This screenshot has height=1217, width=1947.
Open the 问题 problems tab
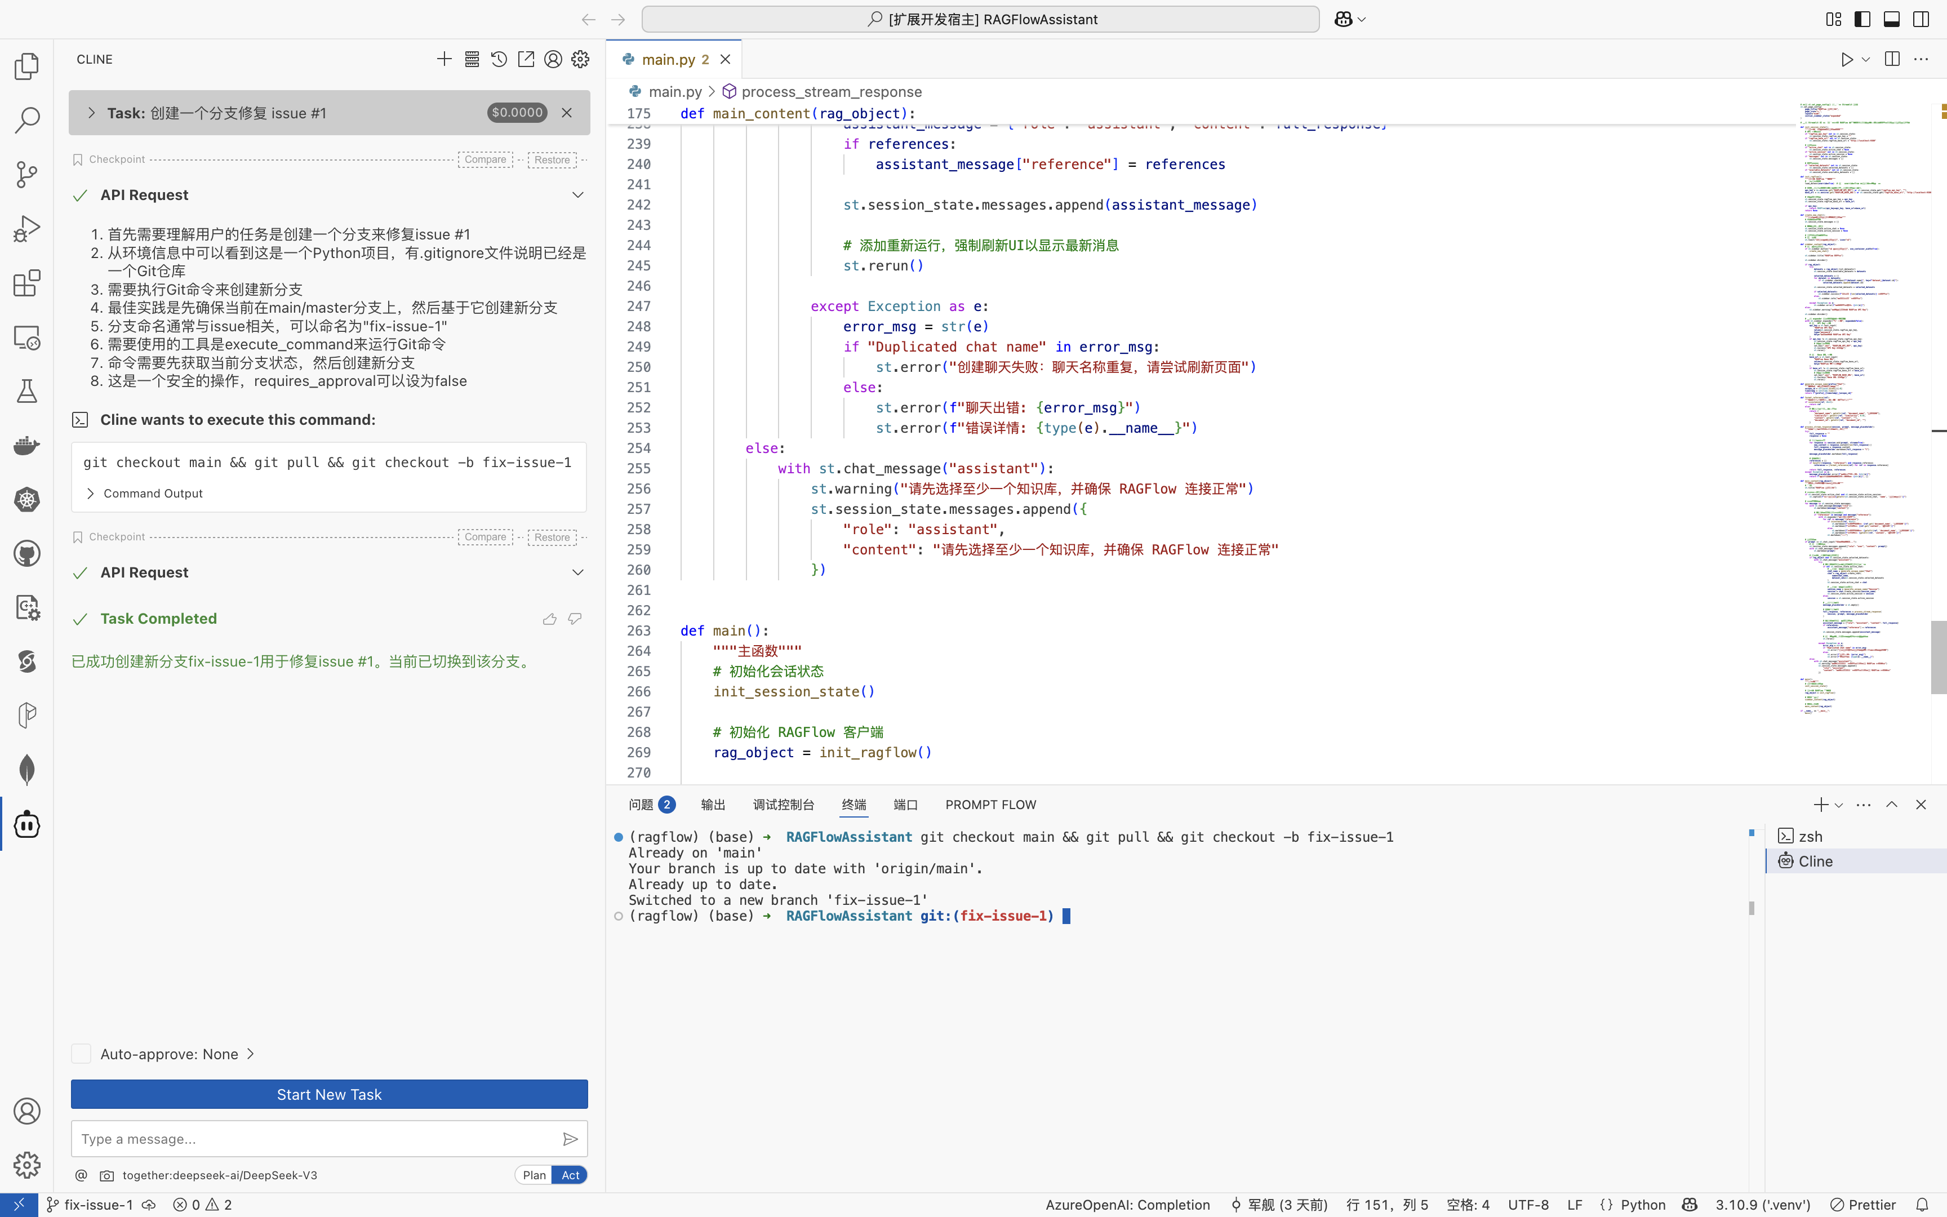[641, 805]
